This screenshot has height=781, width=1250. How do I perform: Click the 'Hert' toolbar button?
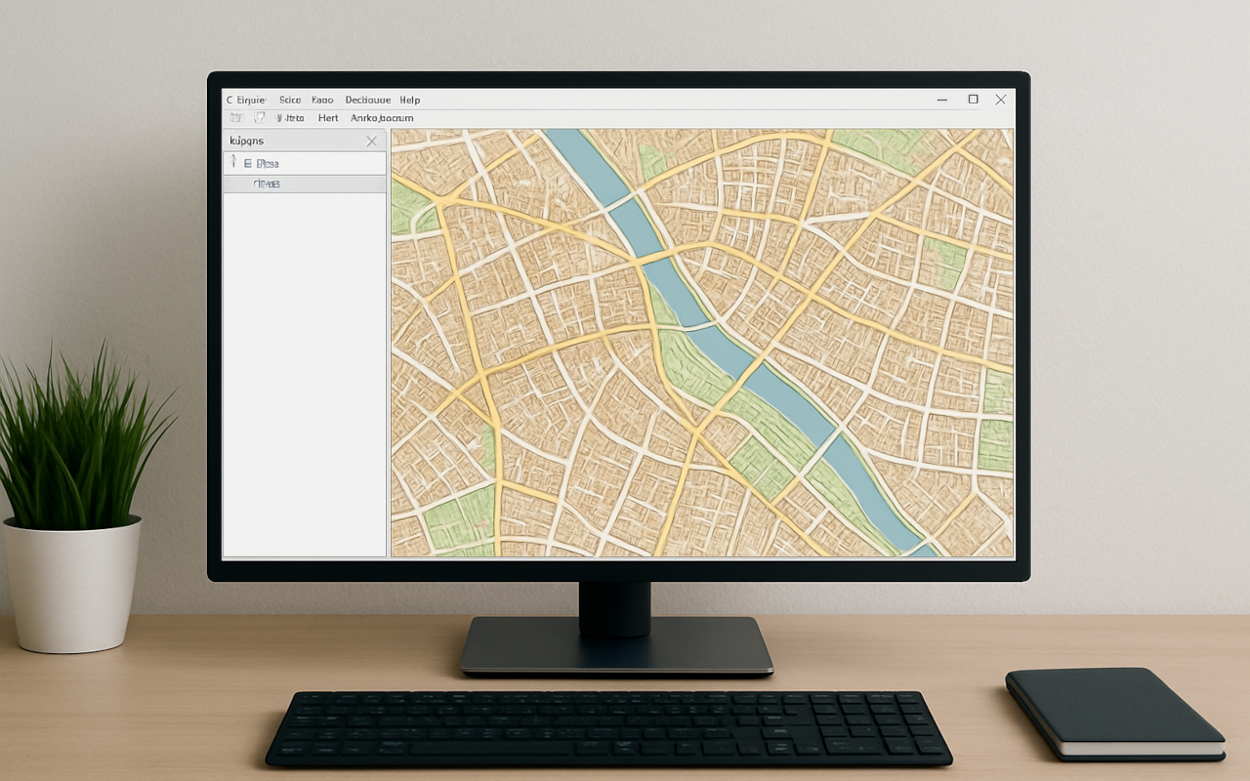(328, 118)
